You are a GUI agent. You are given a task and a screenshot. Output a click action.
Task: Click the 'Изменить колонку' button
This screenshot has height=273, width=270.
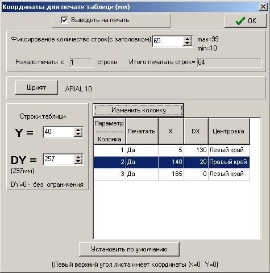(x=139, y=110)
